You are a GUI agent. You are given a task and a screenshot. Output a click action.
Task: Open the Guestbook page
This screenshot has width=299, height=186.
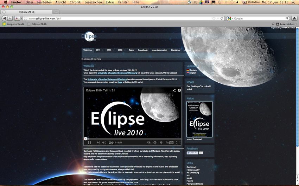pos(142,50)
